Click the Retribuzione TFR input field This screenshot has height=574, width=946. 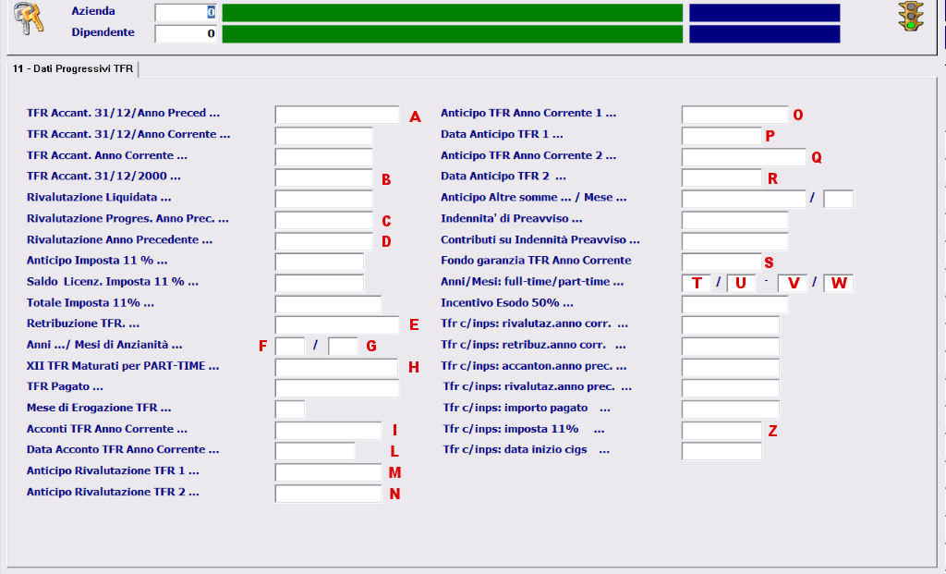click(x=336, y=324)
